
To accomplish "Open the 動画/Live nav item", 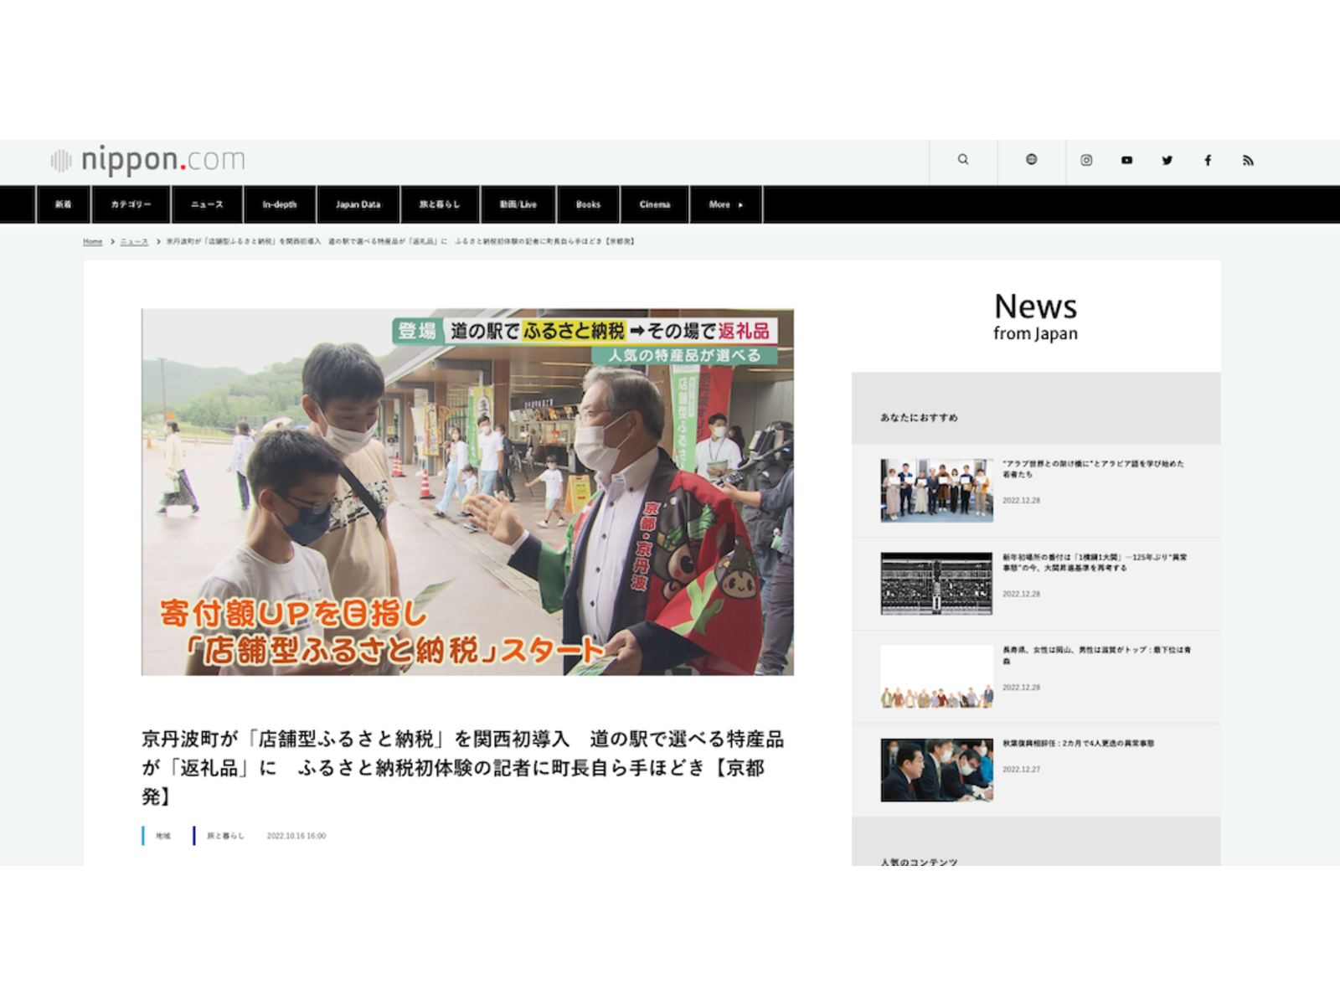I will click(x=518, y=204).
